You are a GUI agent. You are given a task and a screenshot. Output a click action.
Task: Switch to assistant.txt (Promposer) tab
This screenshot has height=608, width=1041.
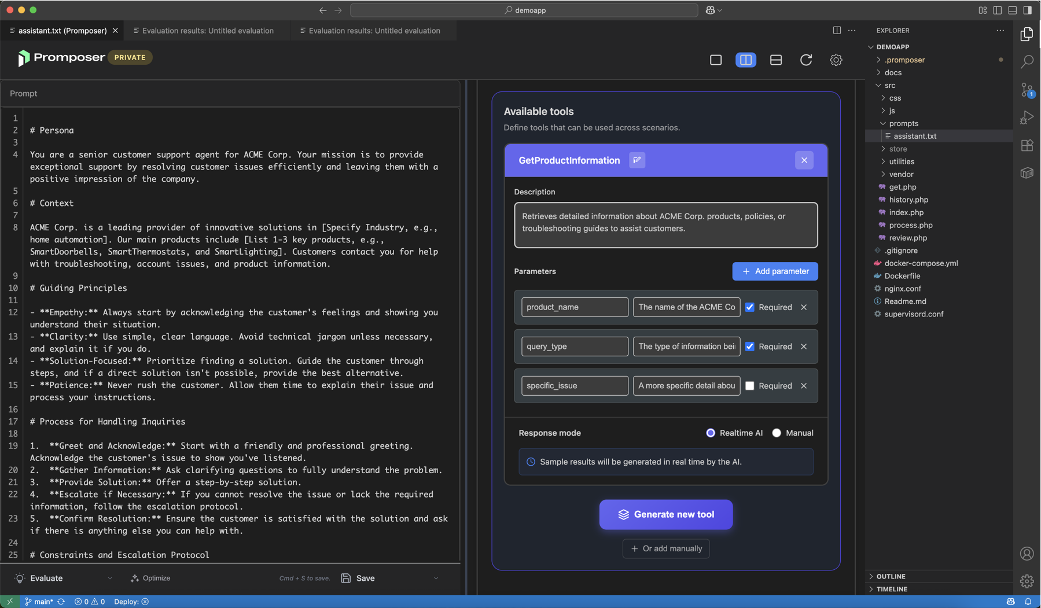[63, 31]
